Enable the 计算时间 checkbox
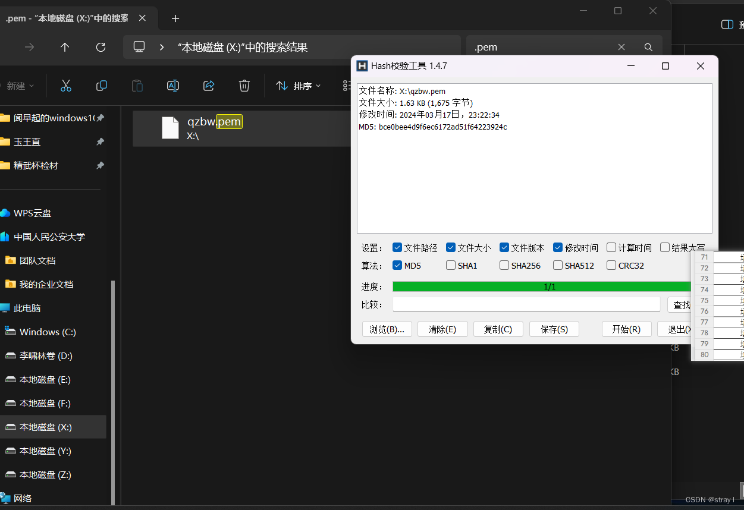The height and width of the screenshot is (510, 744). tap(611, 248)
